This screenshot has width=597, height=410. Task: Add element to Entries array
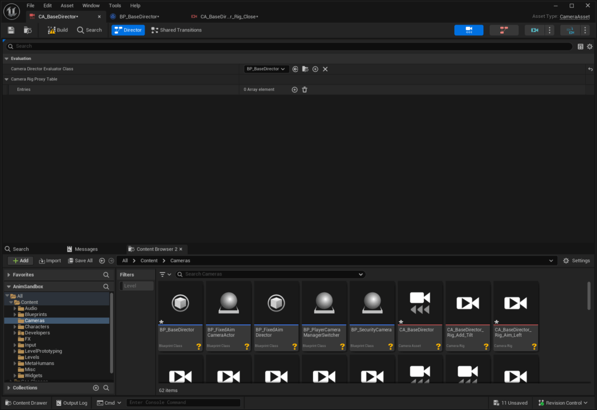point(294,90)
